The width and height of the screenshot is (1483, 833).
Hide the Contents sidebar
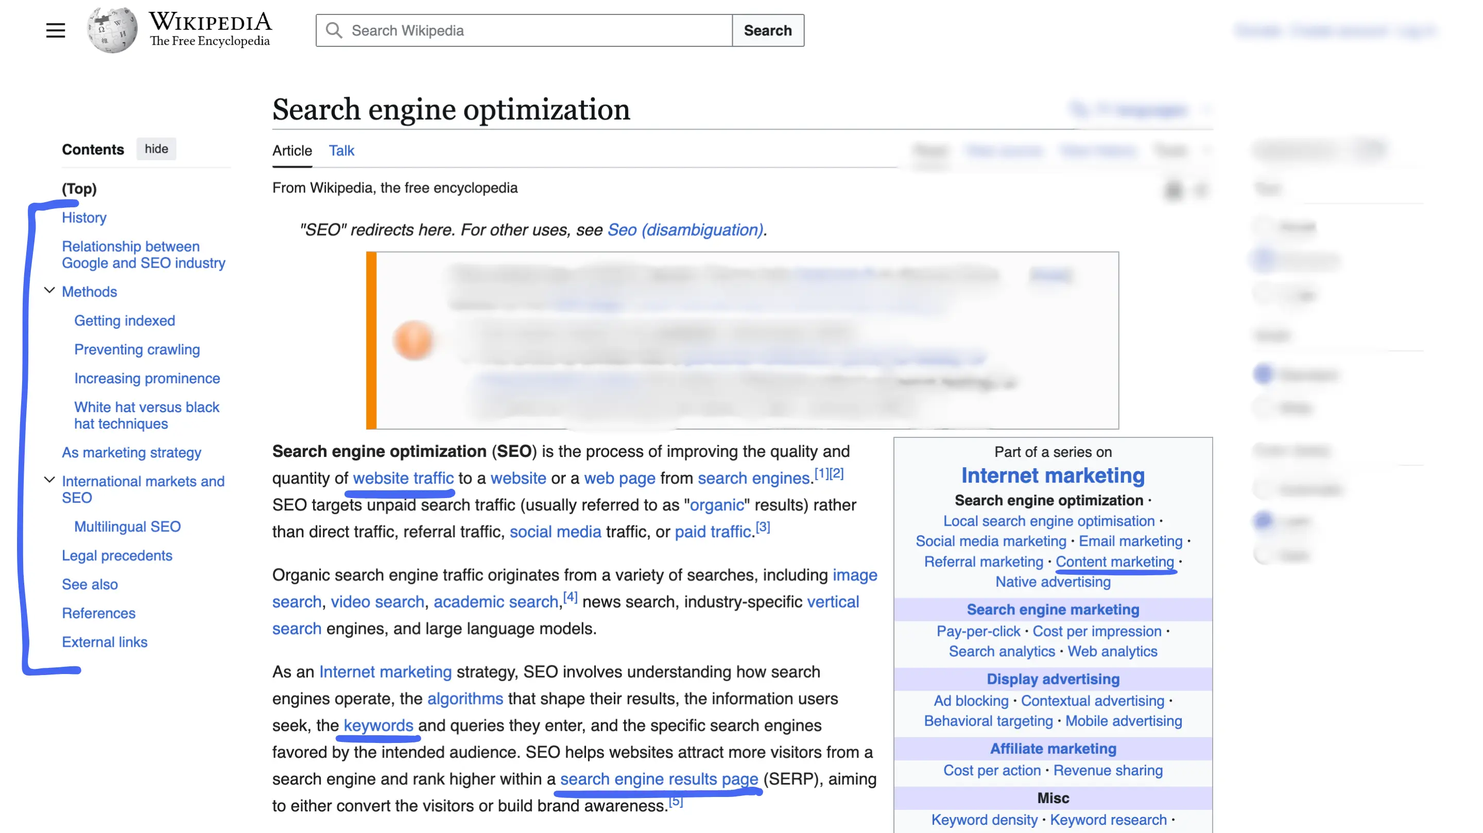(x=156, y=149)
